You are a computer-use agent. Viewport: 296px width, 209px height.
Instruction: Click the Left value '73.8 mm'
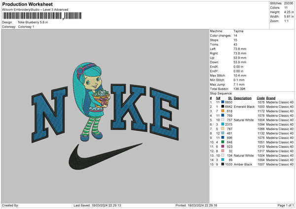click(x=240, y=49)
